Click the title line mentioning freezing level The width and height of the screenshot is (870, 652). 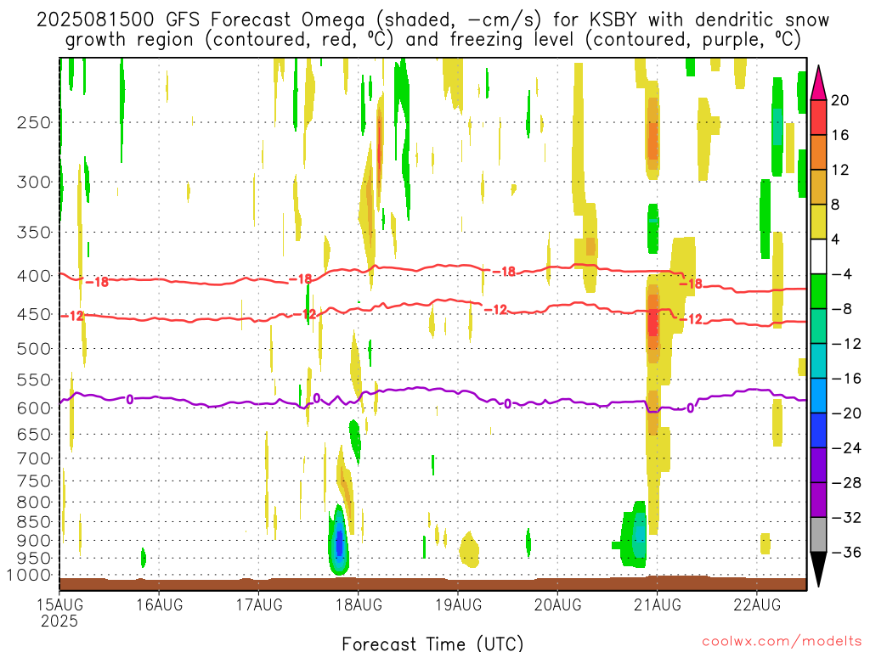coord(432,40)
